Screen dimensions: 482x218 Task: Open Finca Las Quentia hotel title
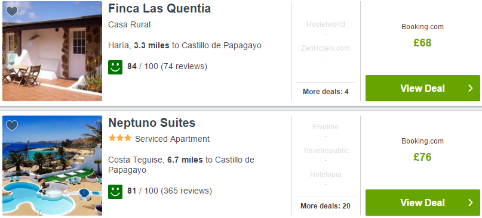pos(159,8)
